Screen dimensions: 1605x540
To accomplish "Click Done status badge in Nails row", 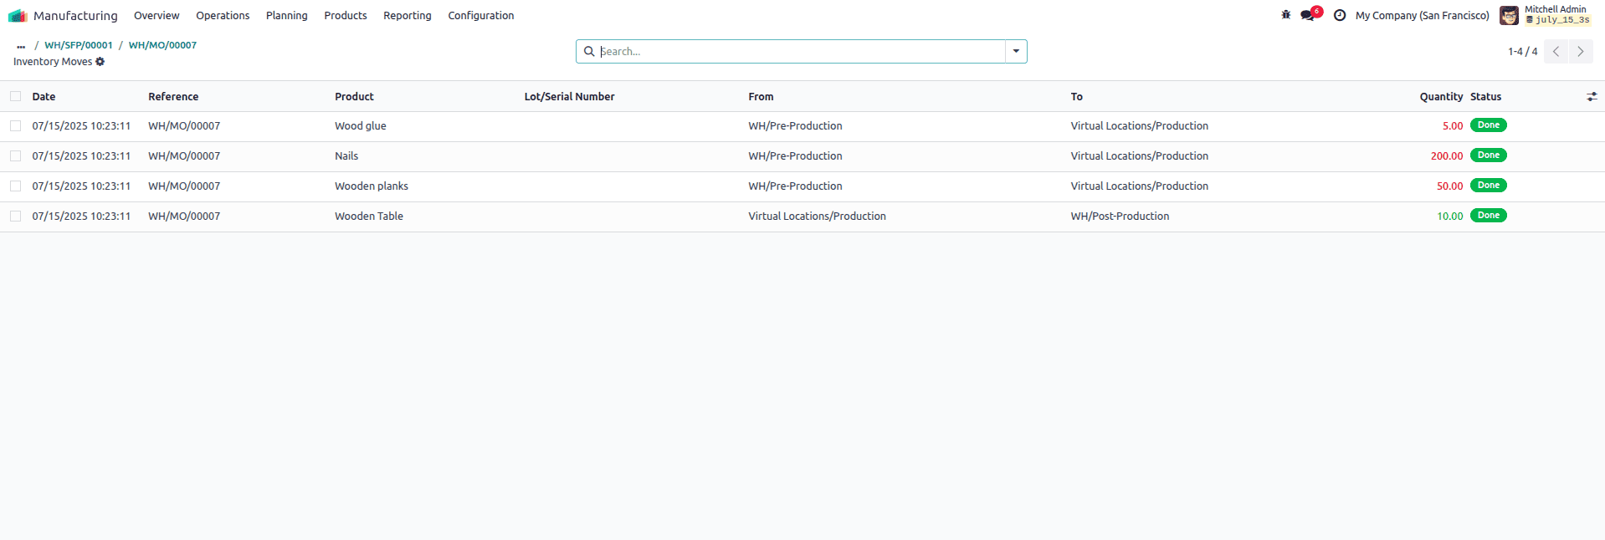I will tap(1489, 155).
